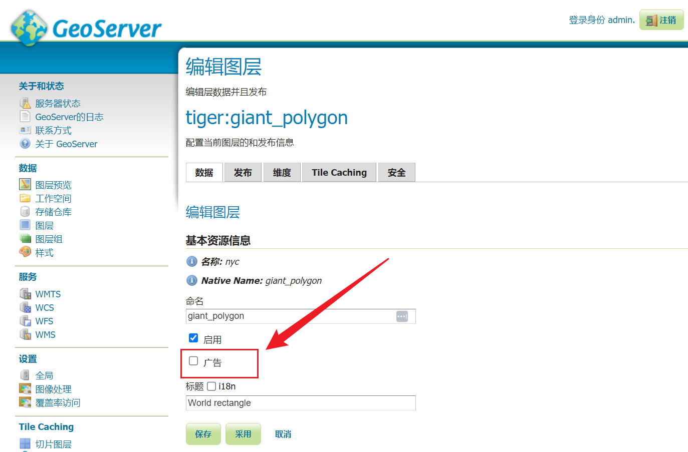Image resolution: width=688 pixels, height=452 pixels.
Task: Click the info icon next to 名称
Action: tap(191, 261)
